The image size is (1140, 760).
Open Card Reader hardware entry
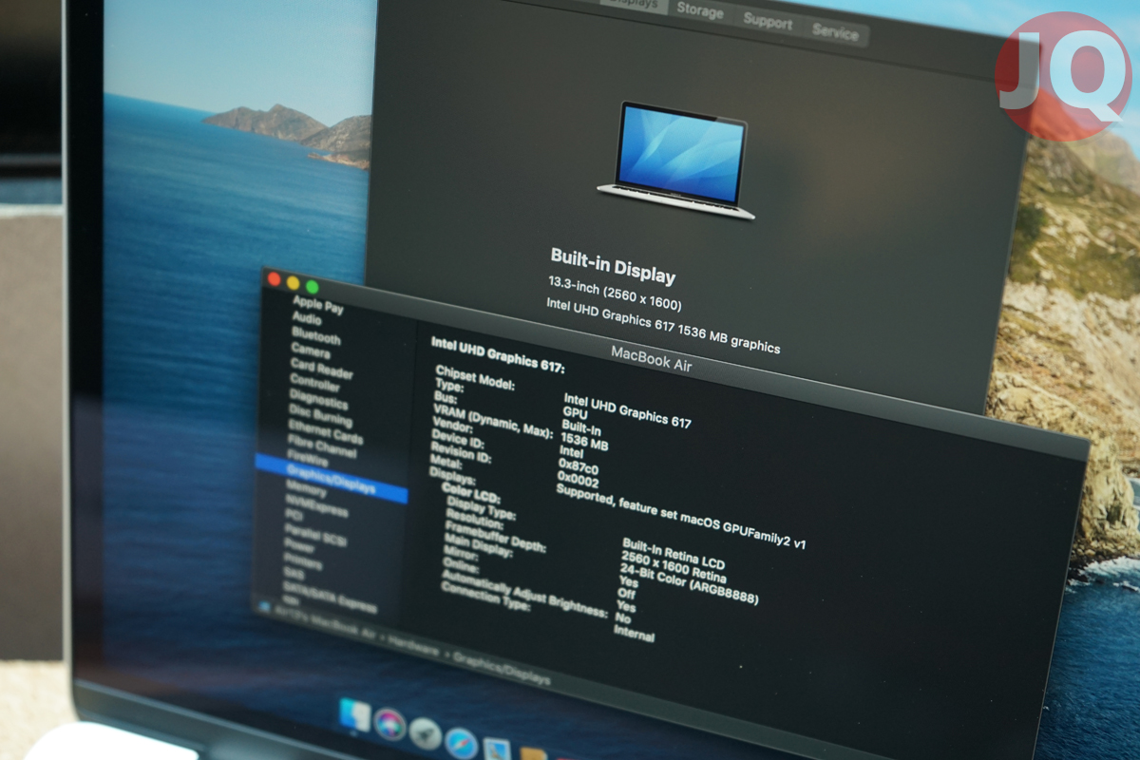(321, 368)
